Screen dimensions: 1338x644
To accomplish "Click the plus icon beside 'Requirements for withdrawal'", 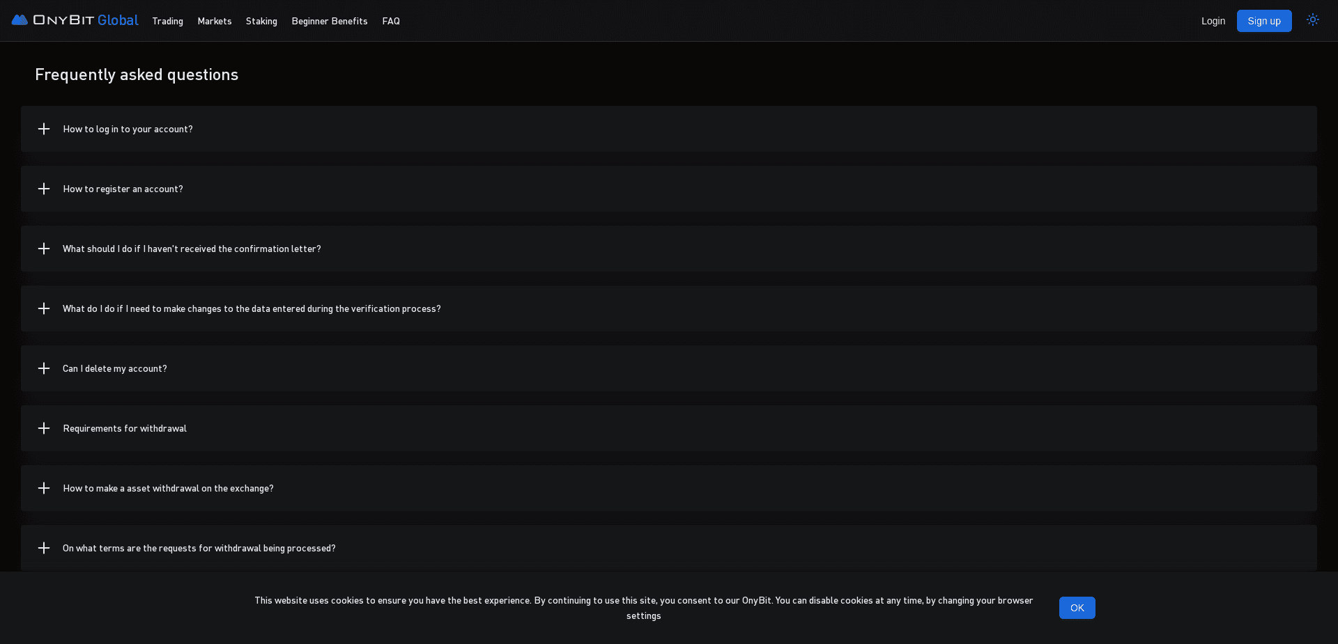I will coord(44,428).
